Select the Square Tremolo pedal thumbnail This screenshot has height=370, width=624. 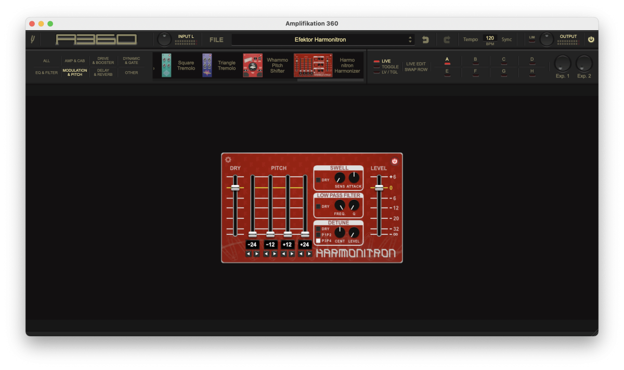tap(166, 65)
